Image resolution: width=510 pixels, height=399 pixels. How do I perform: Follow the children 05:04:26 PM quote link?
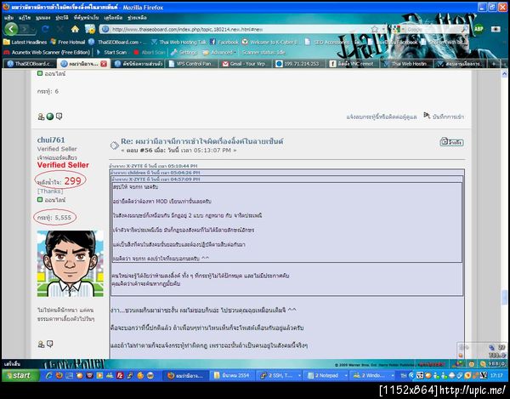[156, 173]
